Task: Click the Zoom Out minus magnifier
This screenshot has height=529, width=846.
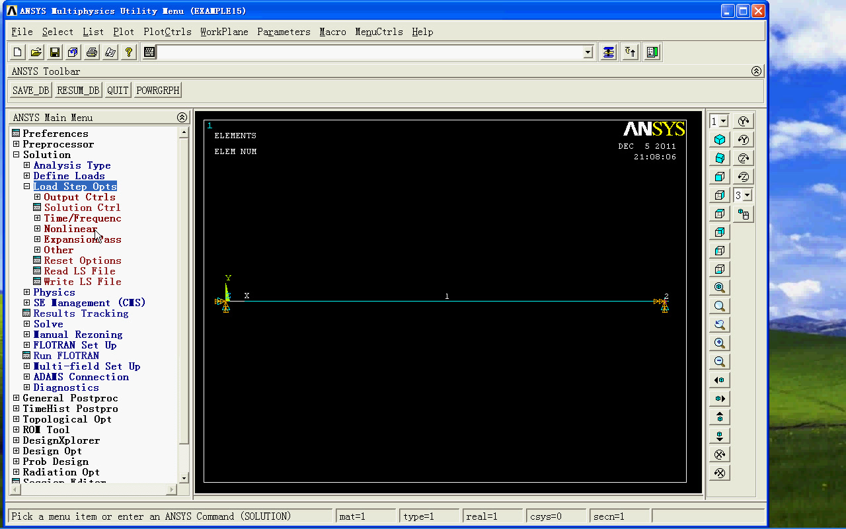Action: coord(720,362)
